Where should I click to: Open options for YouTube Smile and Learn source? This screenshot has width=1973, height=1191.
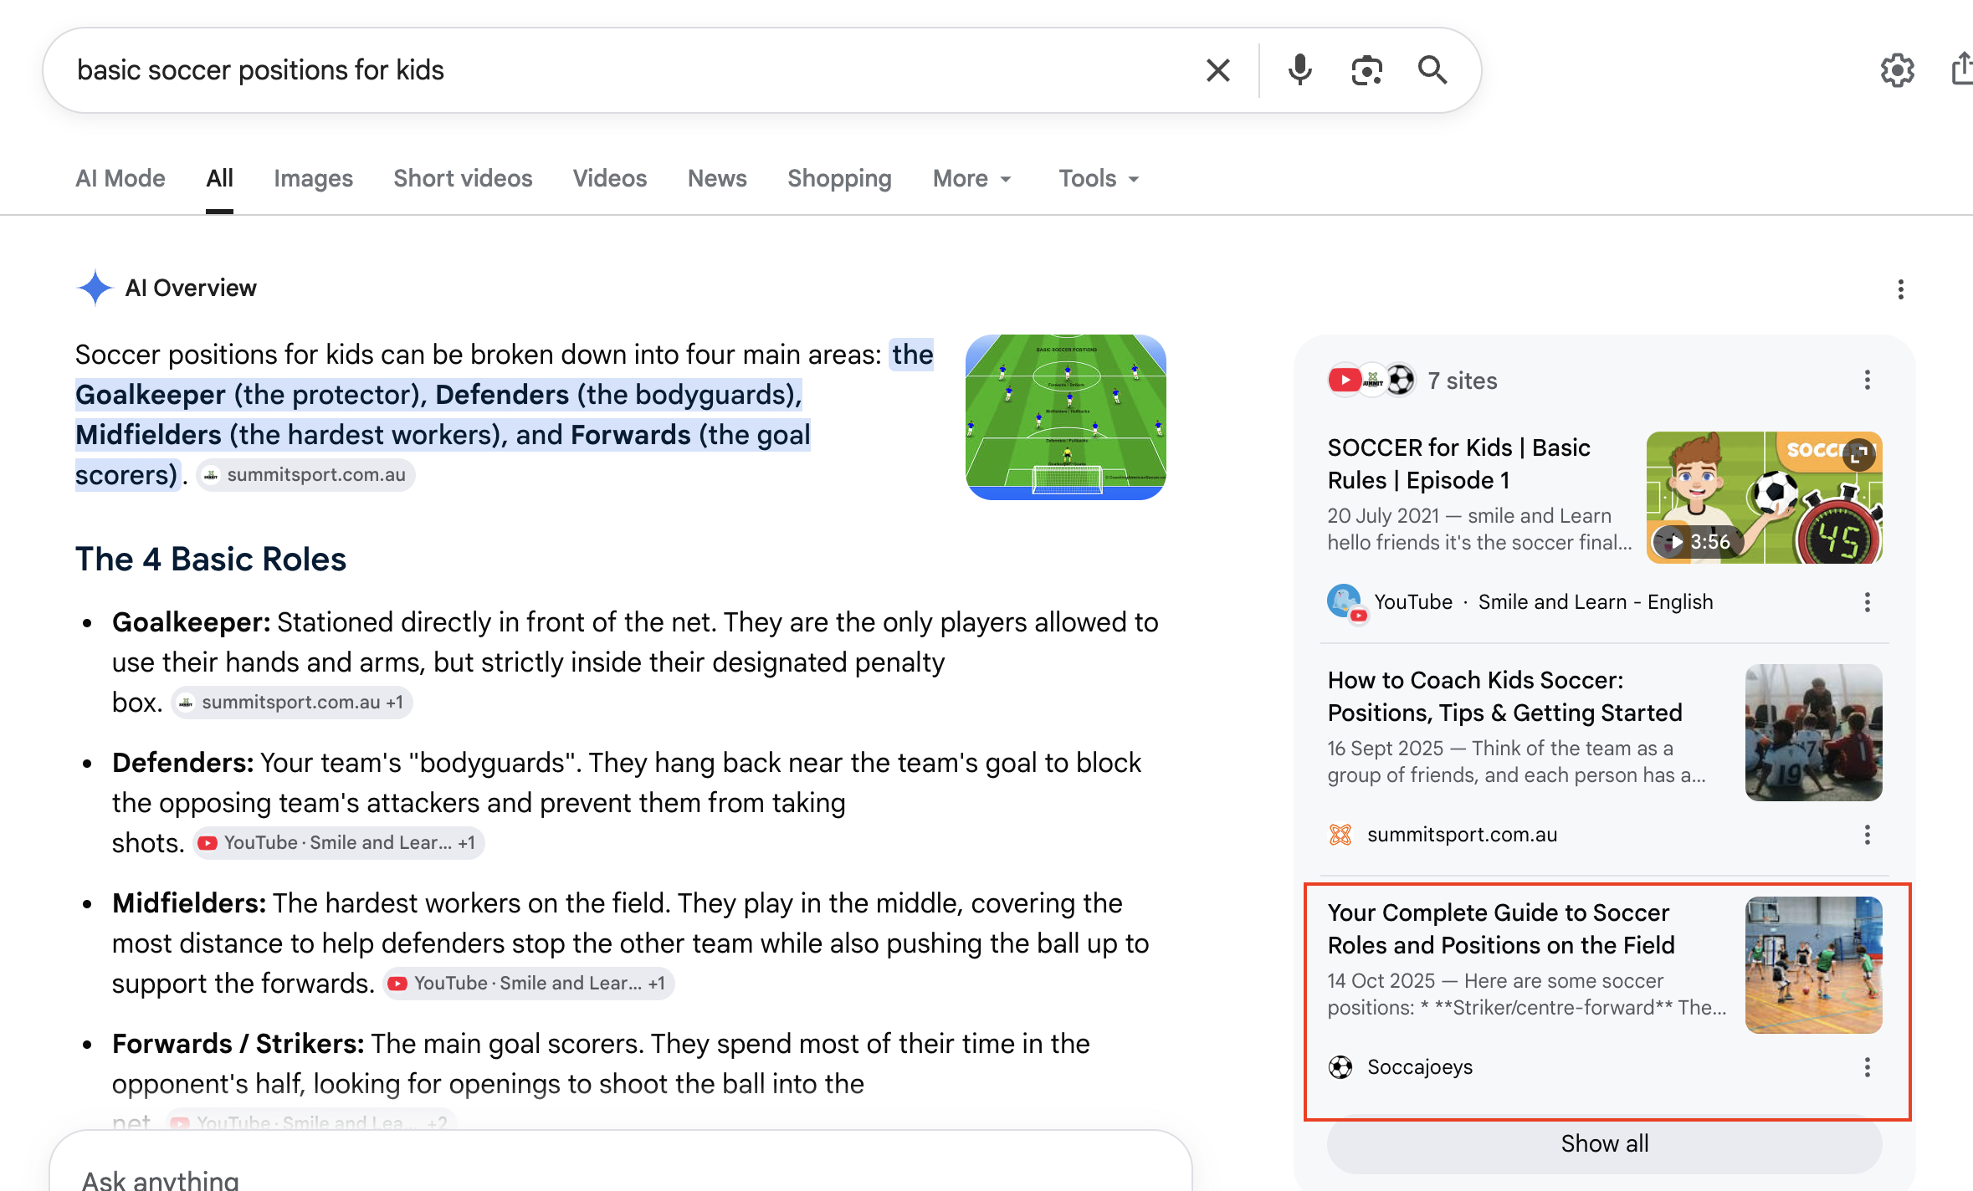pos(1867,602)
